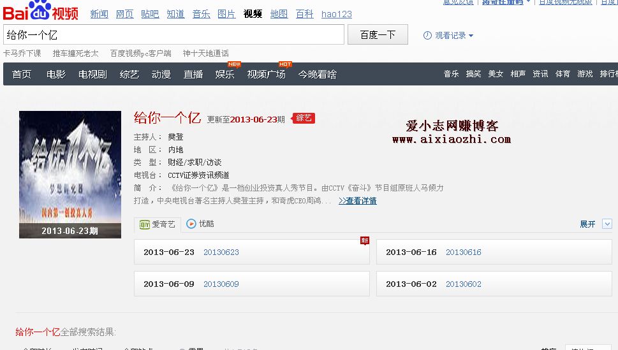Open 美女 in the dark menu bar
This screenshot has width=618, height=350.
click(x=496, y=74)
